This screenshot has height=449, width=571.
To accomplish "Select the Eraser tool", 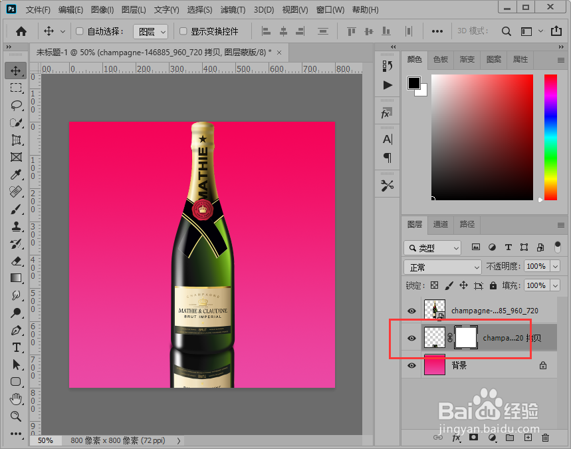I will [16, 261].
